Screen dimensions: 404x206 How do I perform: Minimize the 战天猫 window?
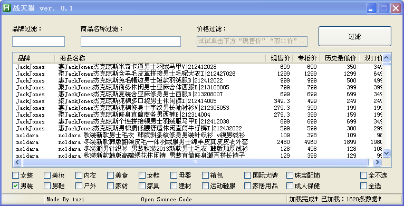tap(371, 8)
